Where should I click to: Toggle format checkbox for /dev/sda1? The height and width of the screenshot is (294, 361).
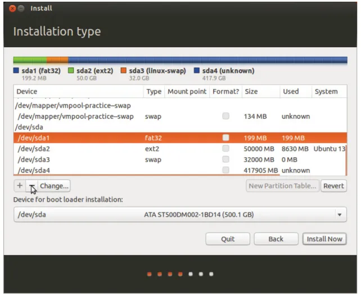click(226, 137)
